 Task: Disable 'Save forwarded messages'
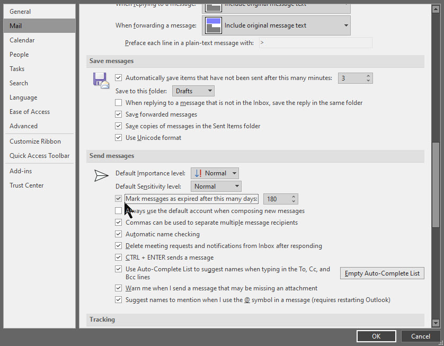click(x=119, y=114)
